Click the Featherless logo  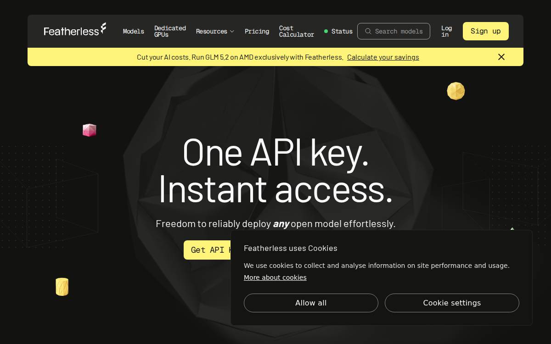(x=75, y=30)
